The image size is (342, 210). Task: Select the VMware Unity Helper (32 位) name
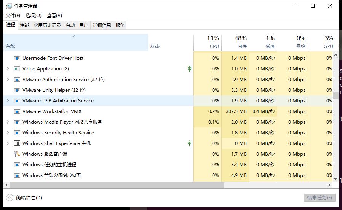tap(54, 90)
